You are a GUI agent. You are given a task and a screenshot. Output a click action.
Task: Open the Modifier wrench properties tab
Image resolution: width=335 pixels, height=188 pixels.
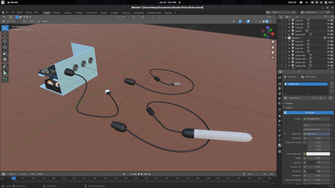(280, 121)
